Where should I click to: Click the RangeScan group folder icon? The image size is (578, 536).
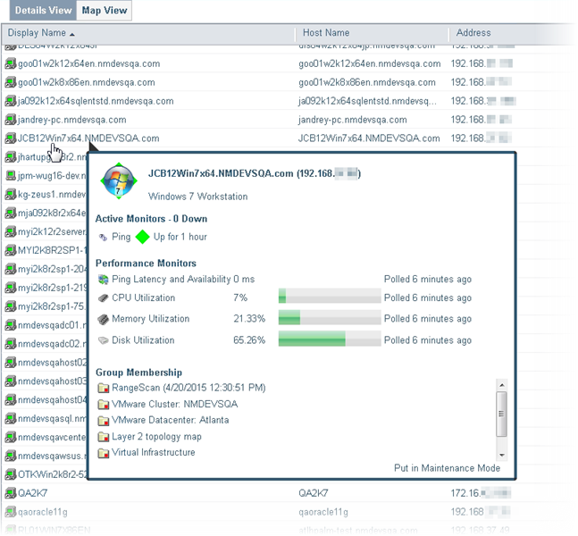103,388
